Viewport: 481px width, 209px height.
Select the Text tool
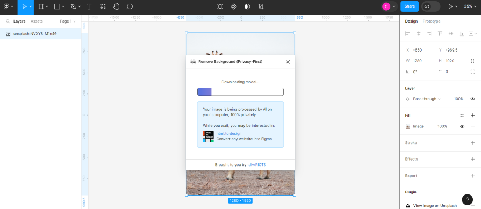pyautogui.click(x=89, y=6)
